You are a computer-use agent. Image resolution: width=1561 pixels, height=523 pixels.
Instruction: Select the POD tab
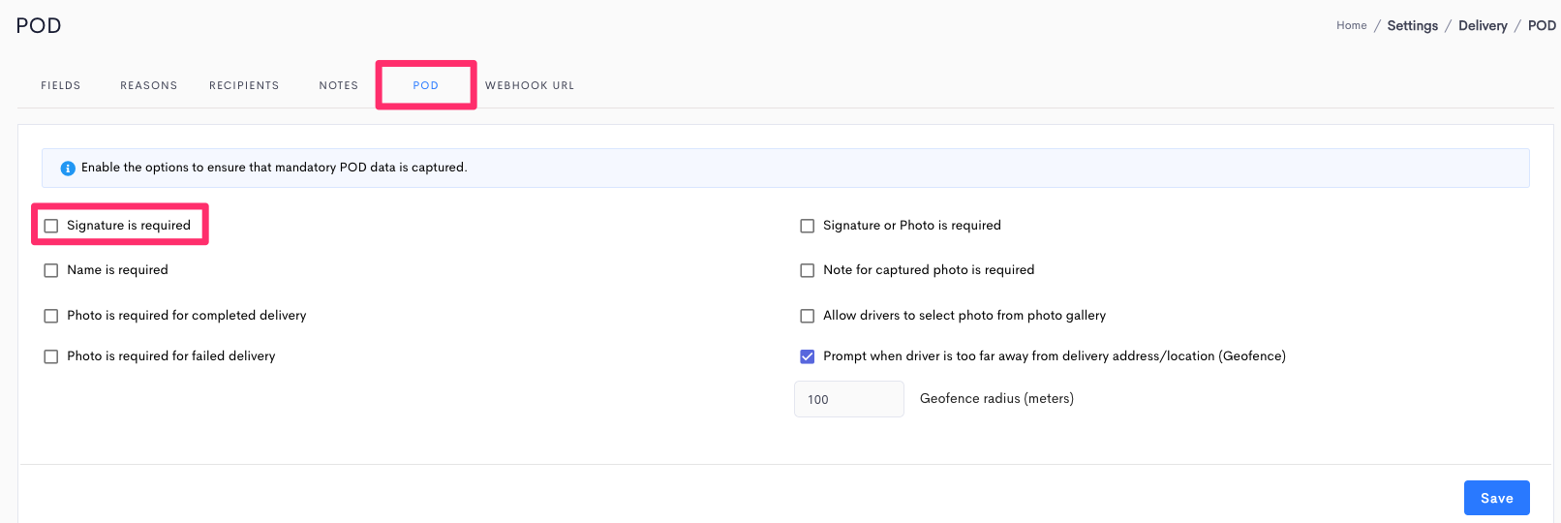[426, 85]
